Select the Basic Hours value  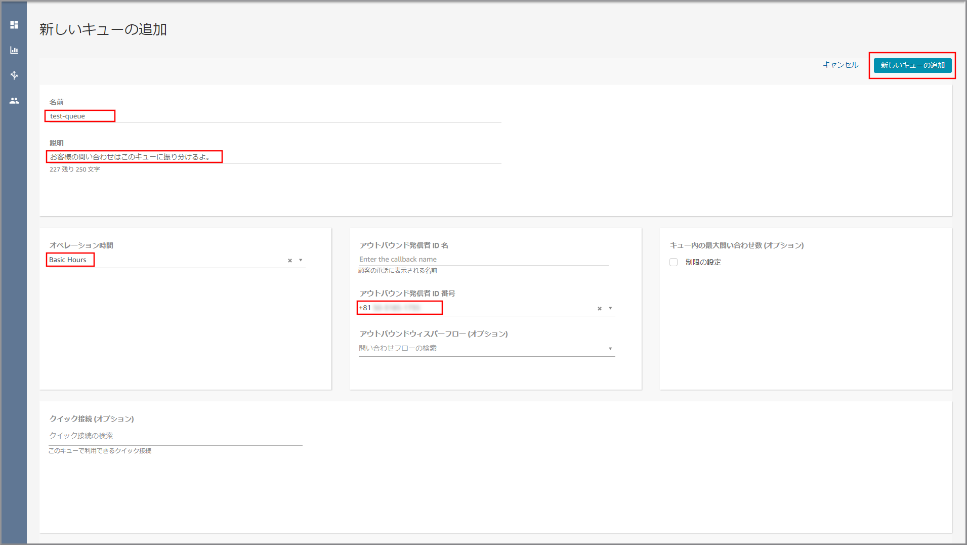[68, 260]
